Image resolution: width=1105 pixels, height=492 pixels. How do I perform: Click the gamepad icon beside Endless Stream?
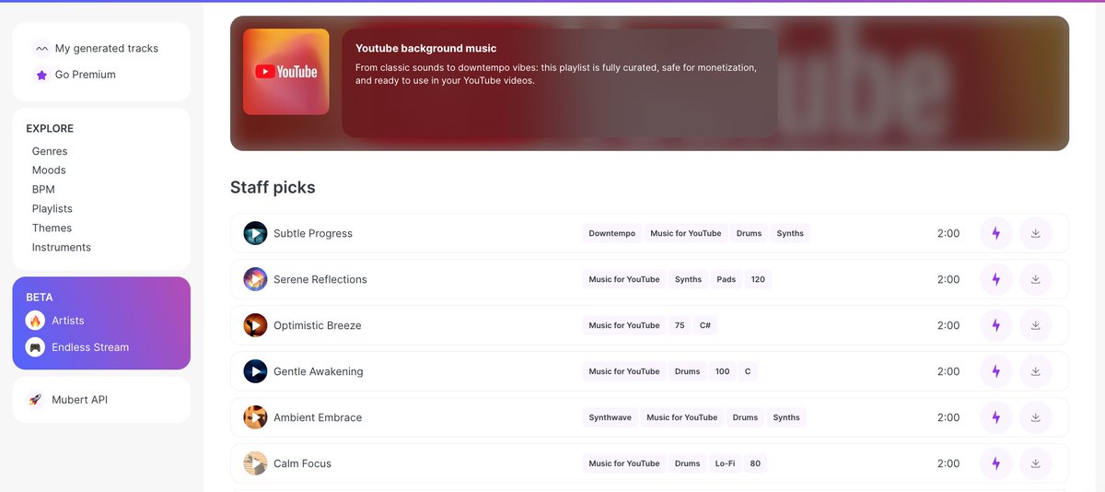coord(35,347)
